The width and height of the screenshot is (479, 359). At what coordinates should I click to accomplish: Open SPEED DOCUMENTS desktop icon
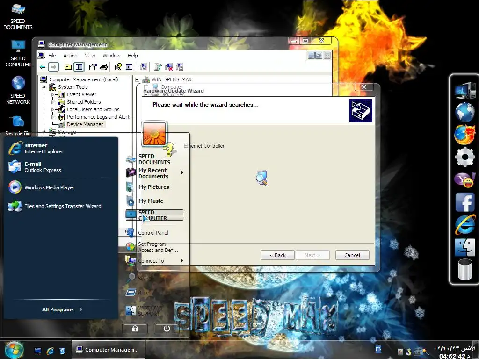tap(18, 17)
